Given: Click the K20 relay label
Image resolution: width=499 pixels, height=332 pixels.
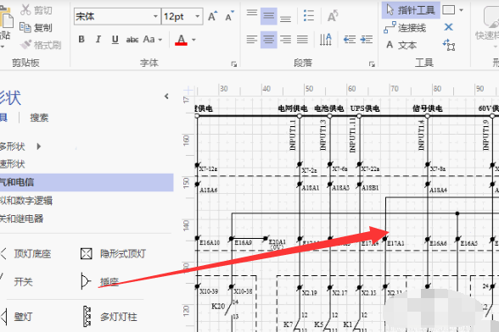Looking at the screenshot, I should pos(218,307).
